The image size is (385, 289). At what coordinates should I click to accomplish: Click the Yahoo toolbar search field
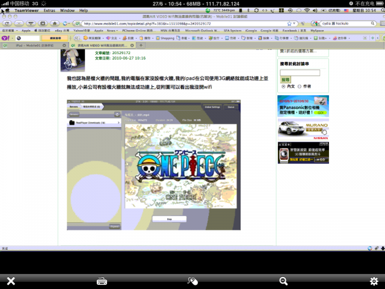click(x=28, y=38)
